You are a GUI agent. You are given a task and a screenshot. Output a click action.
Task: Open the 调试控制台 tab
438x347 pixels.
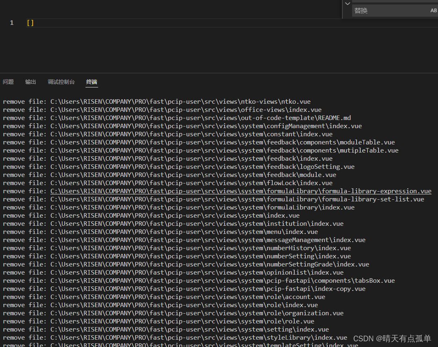pos(61,82)
